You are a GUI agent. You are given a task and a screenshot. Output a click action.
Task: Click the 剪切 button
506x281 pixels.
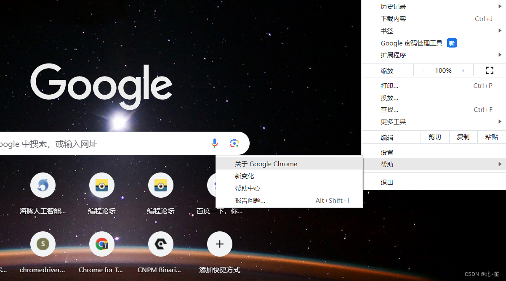pyautogui.click(x=435, y=137)
